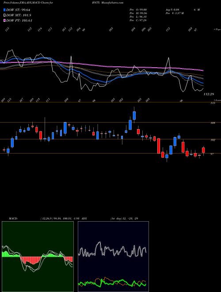Click the 'Pre V: 1.37 M' value

pos(174,13)
